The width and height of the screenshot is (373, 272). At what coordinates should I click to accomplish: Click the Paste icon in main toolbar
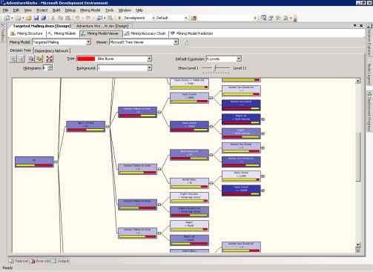coord(67,18)
